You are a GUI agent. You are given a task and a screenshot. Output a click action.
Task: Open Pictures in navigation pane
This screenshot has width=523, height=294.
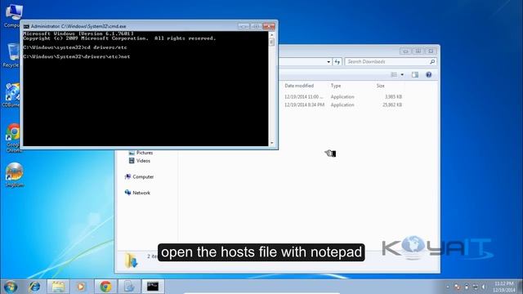click(x=141, y=153)
